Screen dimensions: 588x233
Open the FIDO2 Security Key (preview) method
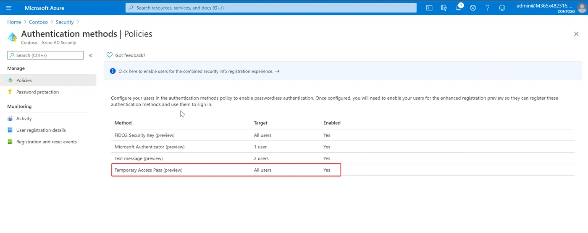144,135
